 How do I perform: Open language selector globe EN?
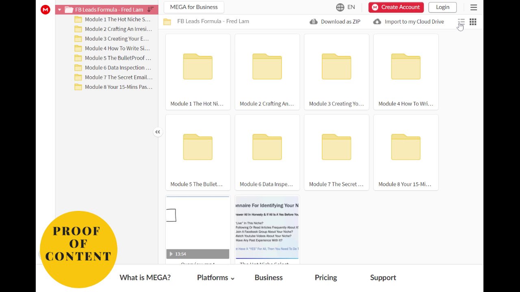[346, 7]
